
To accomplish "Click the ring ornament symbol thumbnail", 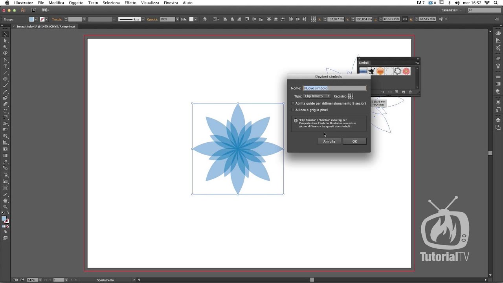I will point(398,71).
